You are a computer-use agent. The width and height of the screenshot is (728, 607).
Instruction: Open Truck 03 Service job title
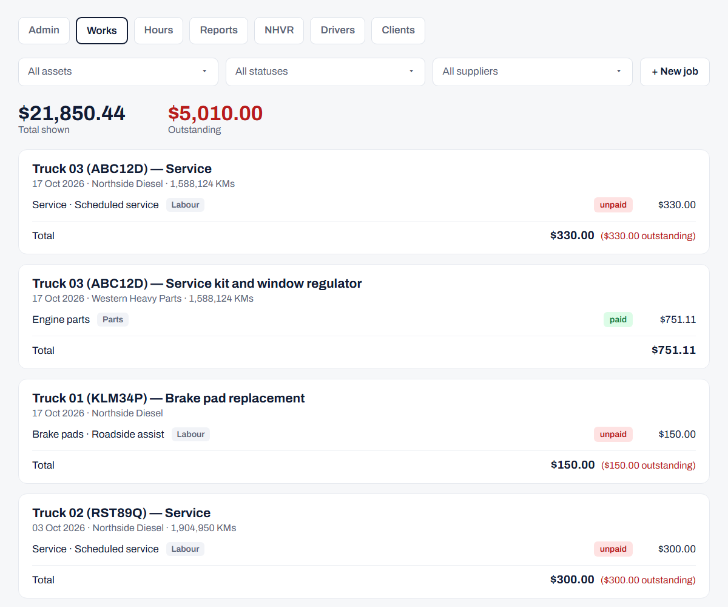122,169
